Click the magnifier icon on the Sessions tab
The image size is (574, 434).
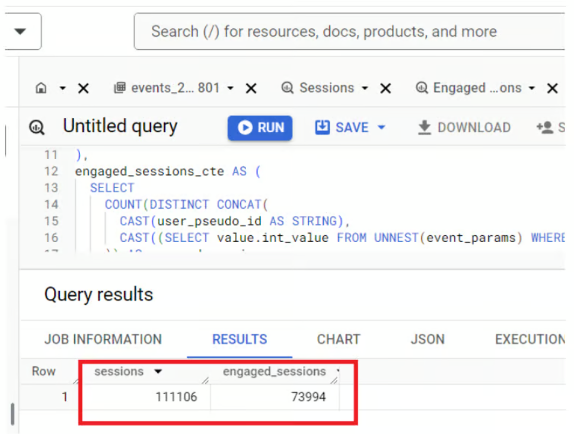[287, 88]
